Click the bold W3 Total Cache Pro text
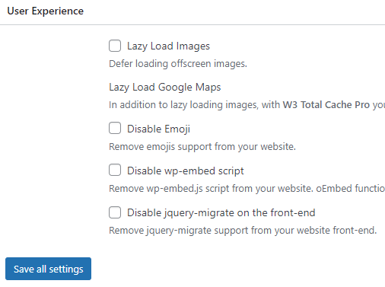Screen dimensions: 385x287 coord(326,105)
